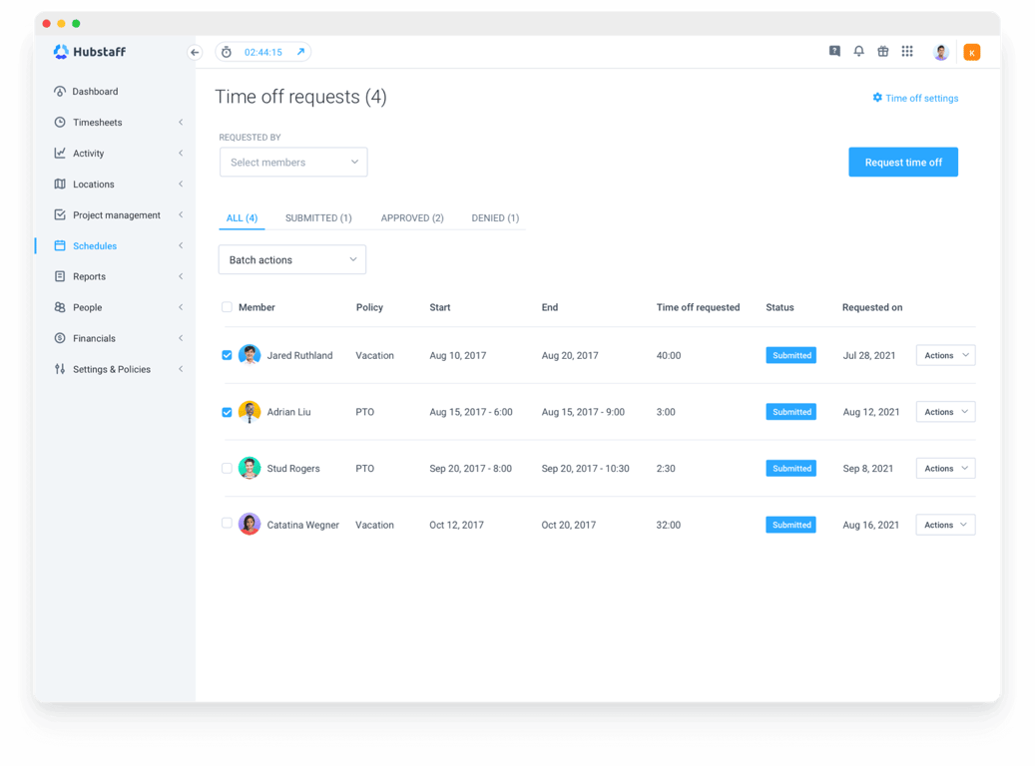Click the Request time off button
This screenshot has height=766, width=1035.
(x=903, y=163)
